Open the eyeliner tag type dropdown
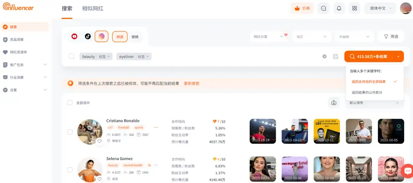 143,57
